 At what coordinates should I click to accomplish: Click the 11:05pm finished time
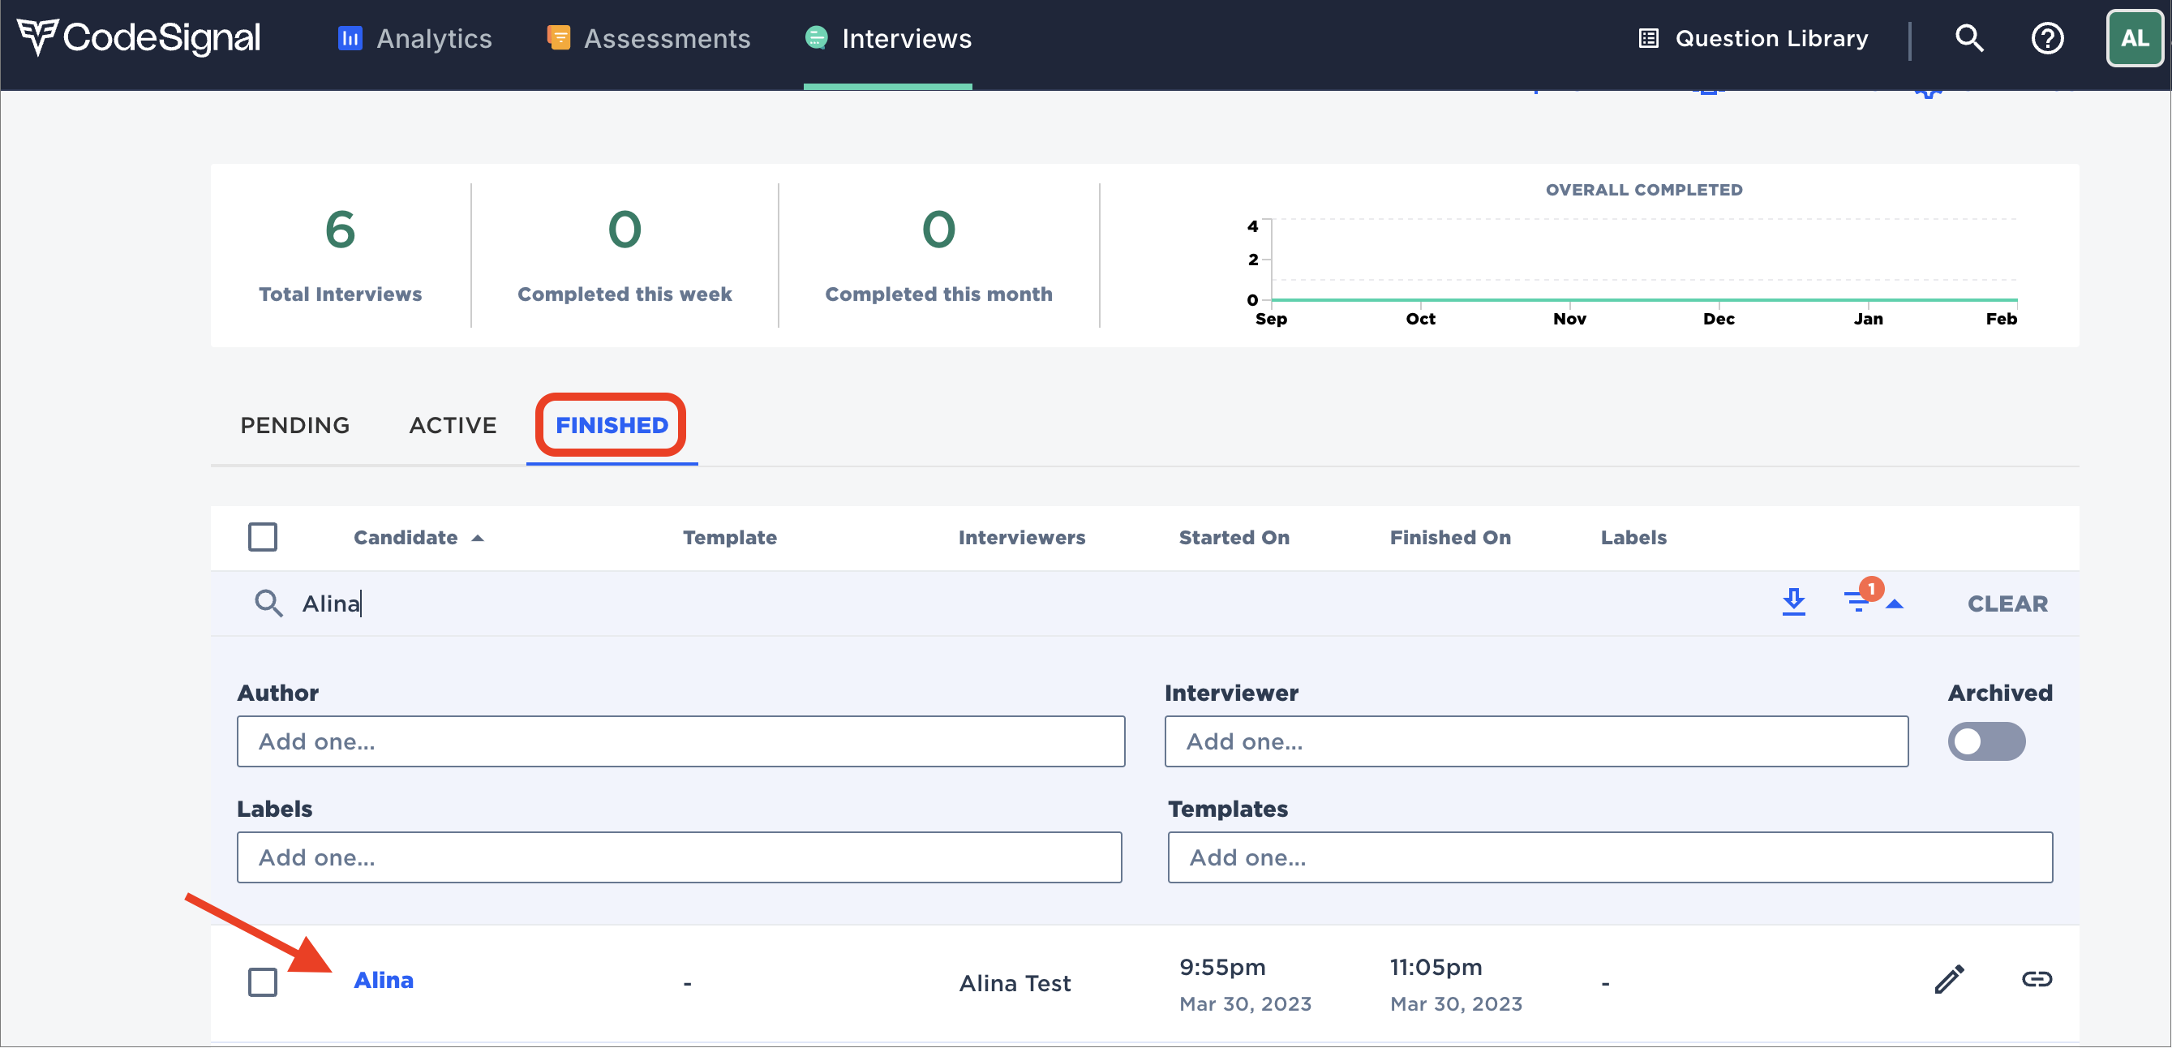[1435, 966]
